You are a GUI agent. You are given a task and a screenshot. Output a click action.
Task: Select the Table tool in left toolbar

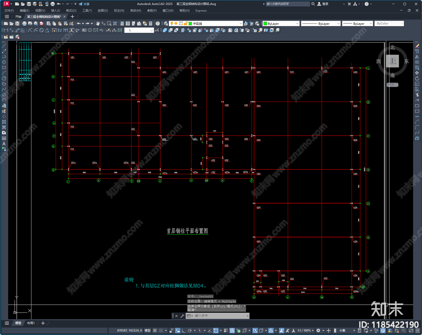point(4,138)
